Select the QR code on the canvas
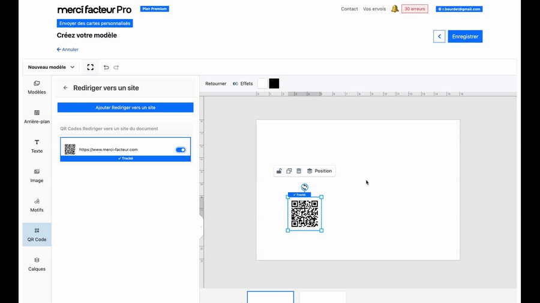This screenshot has width=540, height=303. click(x=304, y=214)
